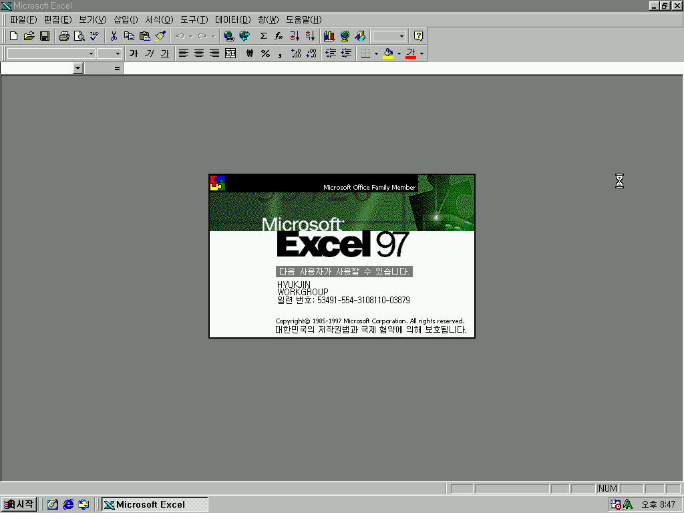Toggle bold 가 formatting

click(x=134, y=53)
